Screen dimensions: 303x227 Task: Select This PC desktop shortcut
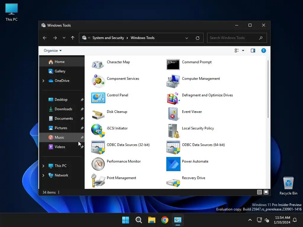click(x=12, y=12)
